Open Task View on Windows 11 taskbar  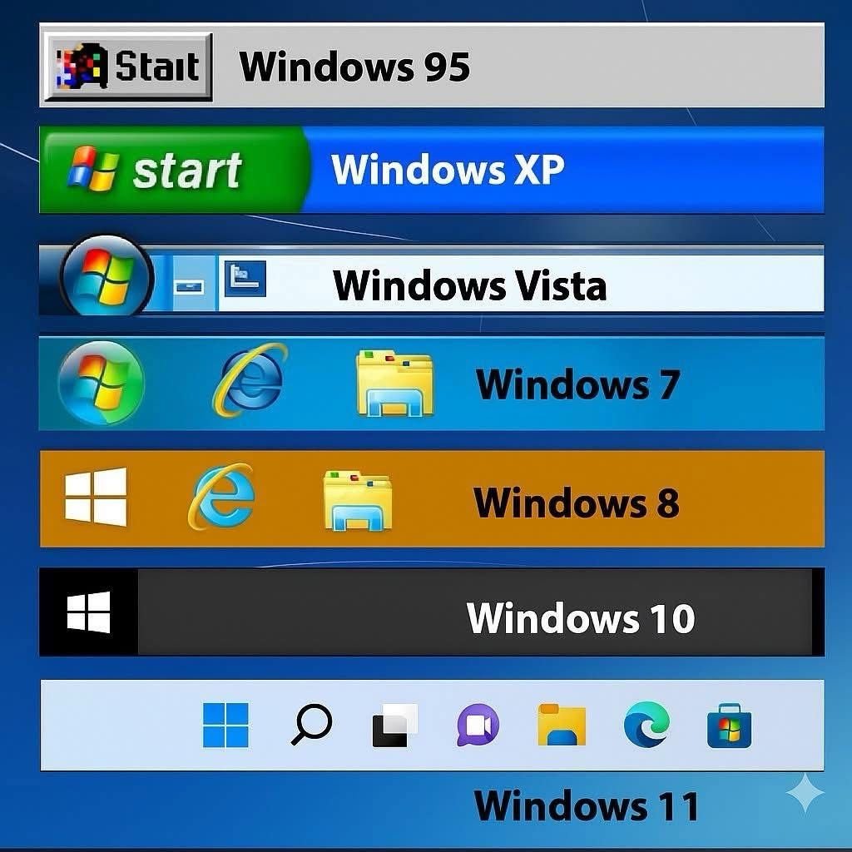click(x=394, y=725)
